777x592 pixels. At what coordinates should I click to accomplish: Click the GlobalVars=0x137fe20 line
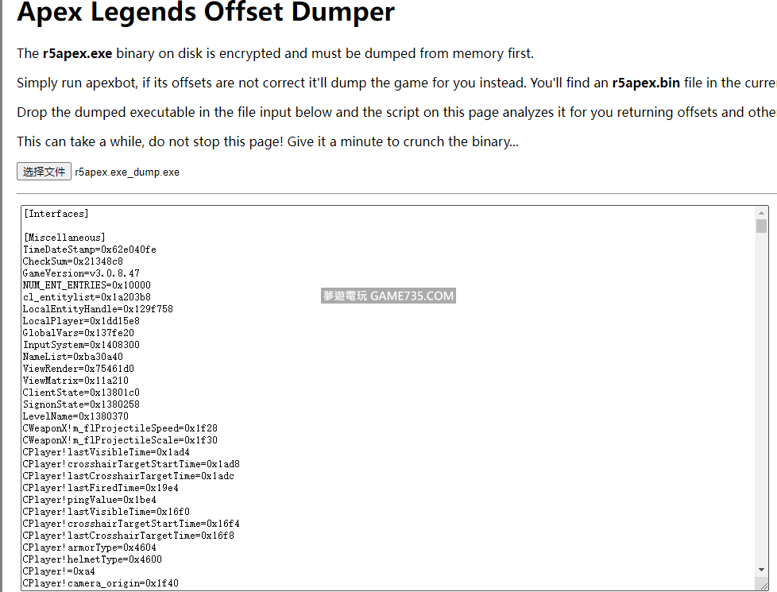point(79,333)
